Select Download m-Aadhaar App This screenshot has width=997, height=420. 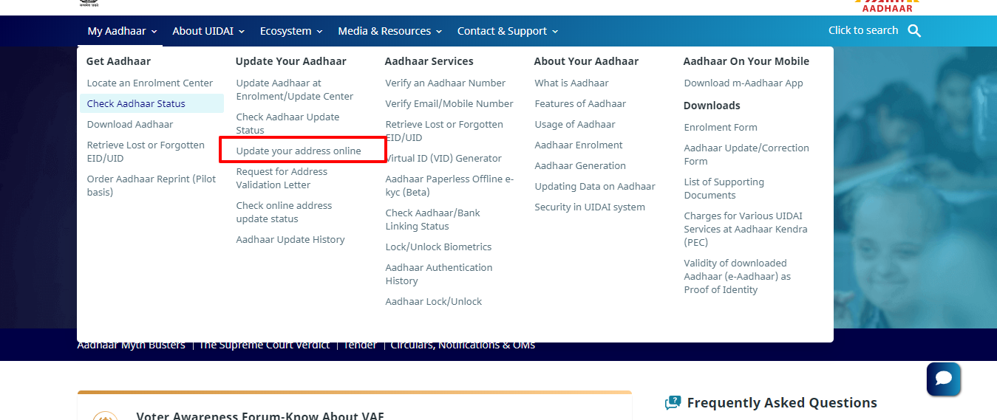click(744, 83)
